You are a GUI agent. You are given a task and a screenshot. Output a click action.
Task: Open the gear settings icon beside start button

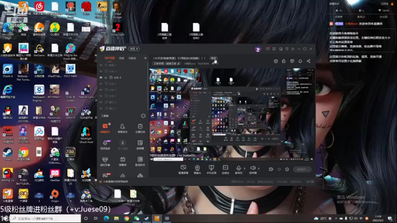(x=287, y=169)
